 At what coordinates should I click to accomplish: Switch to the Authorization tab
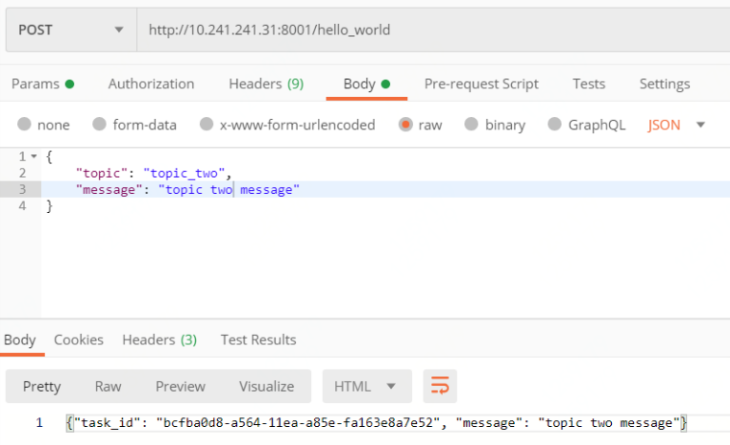pyautogui.click(x=150, y=84)
